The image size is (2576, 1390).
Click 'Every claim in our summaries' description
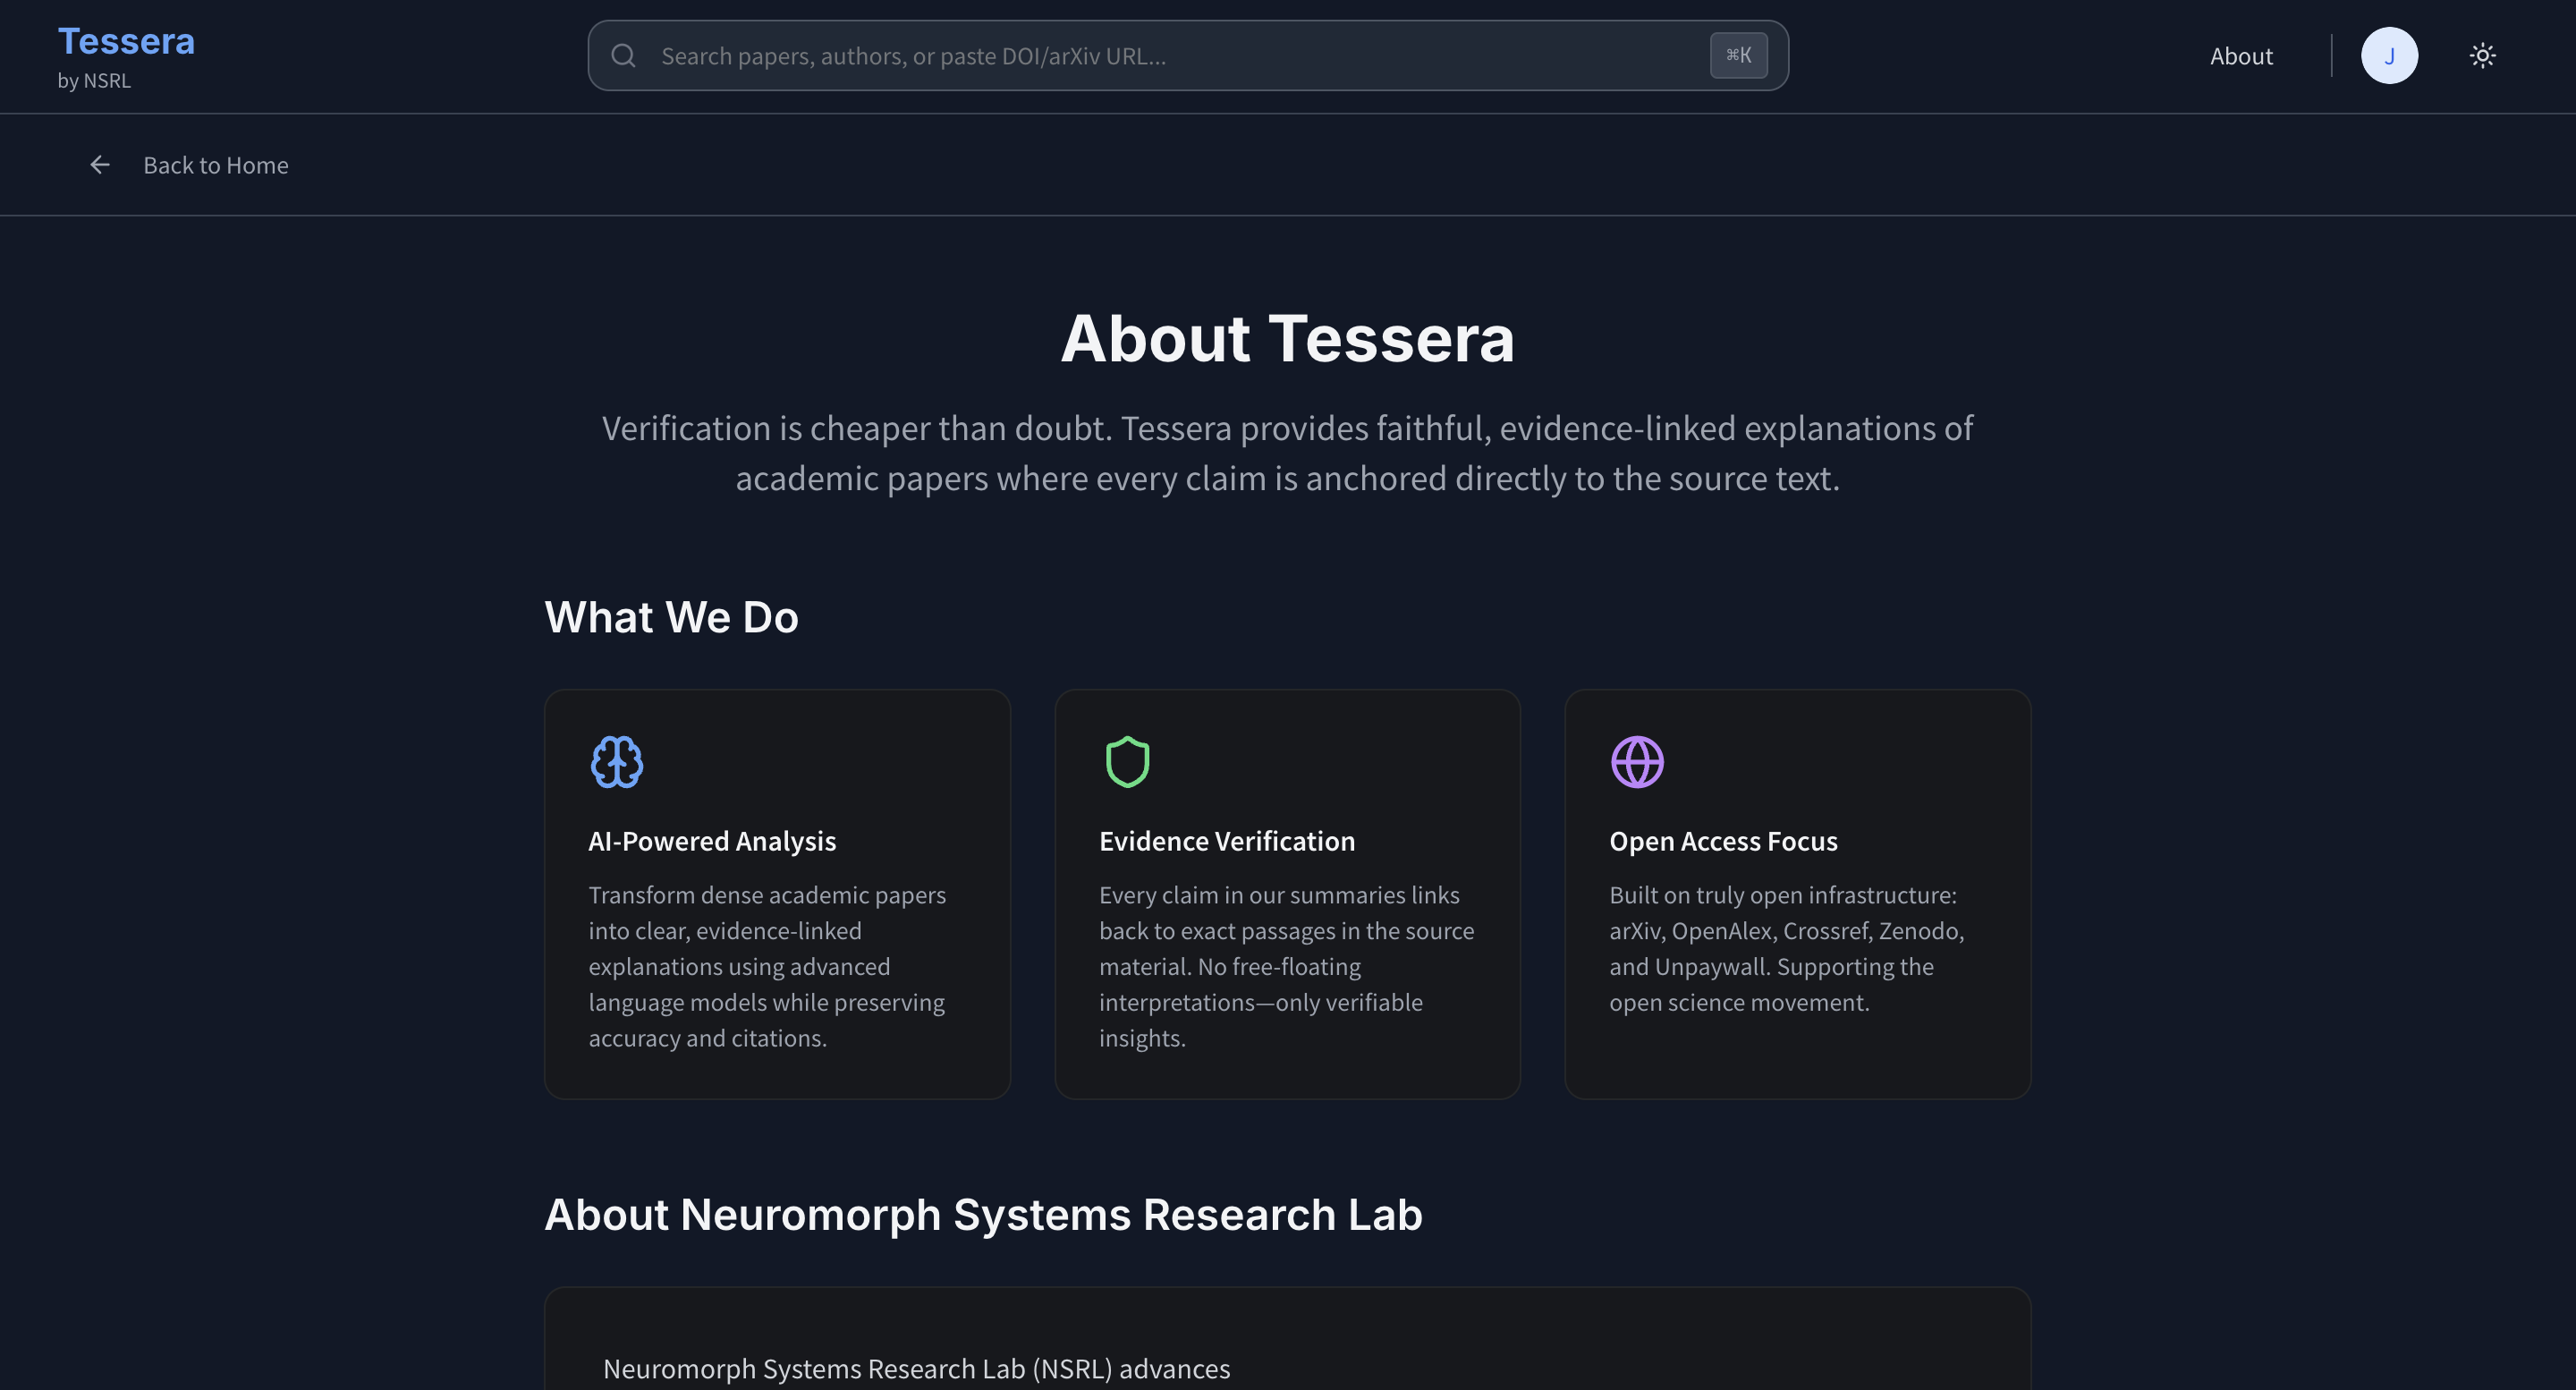tap(1287, 966)
